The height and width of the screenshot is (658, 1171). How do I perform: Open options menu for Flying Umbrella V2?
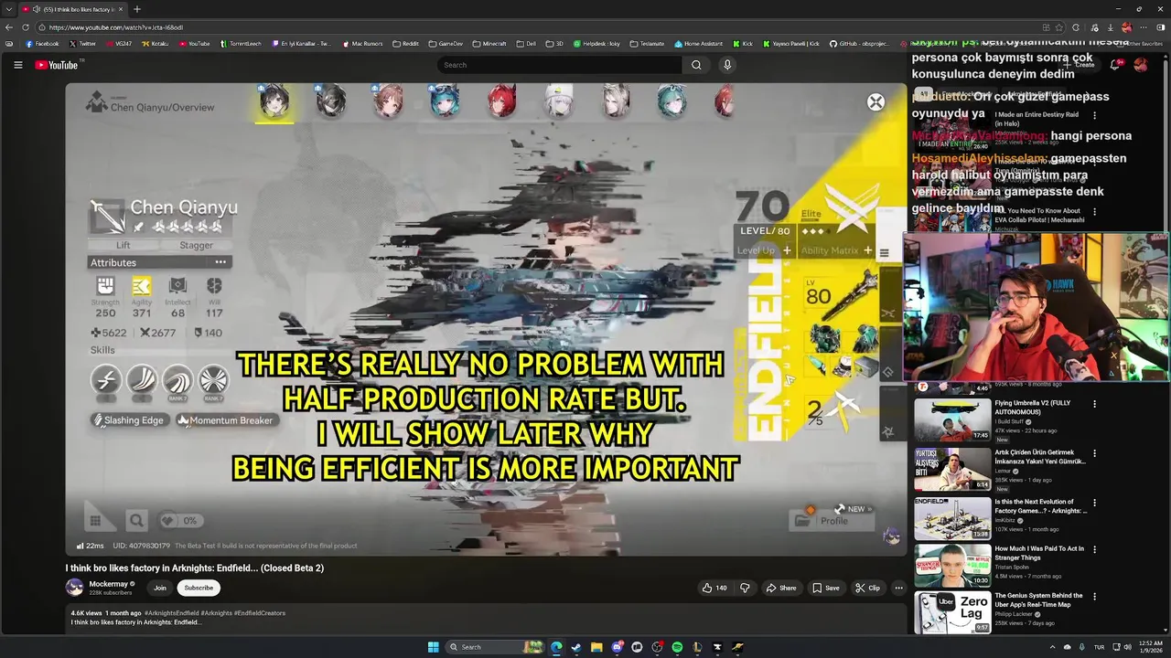point(1094,403)
